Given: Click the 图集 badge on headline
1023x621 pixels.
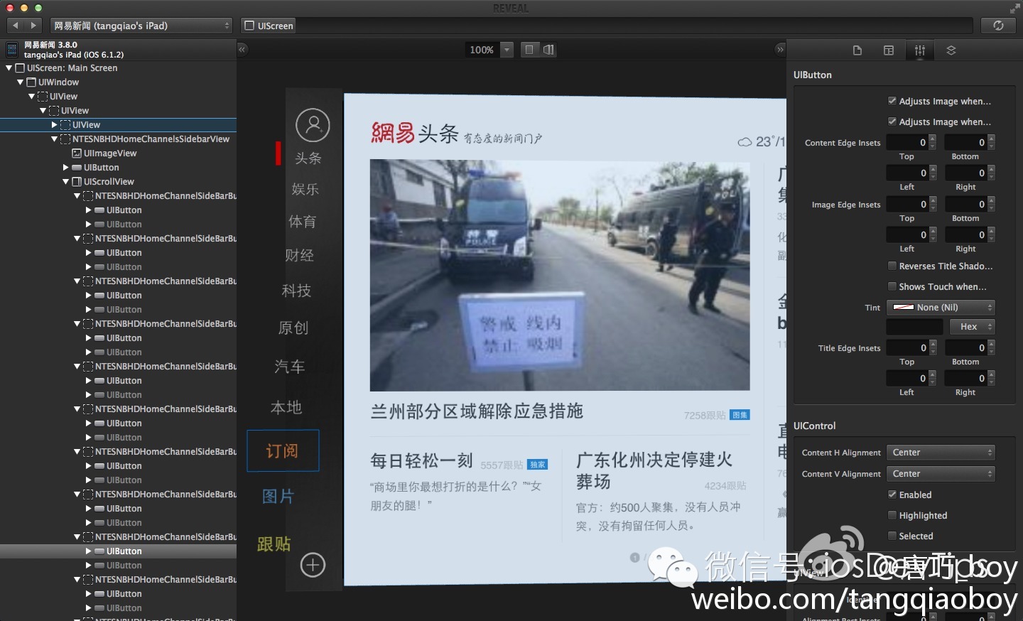Looking at the screenshot, I should tap(740, 415).
